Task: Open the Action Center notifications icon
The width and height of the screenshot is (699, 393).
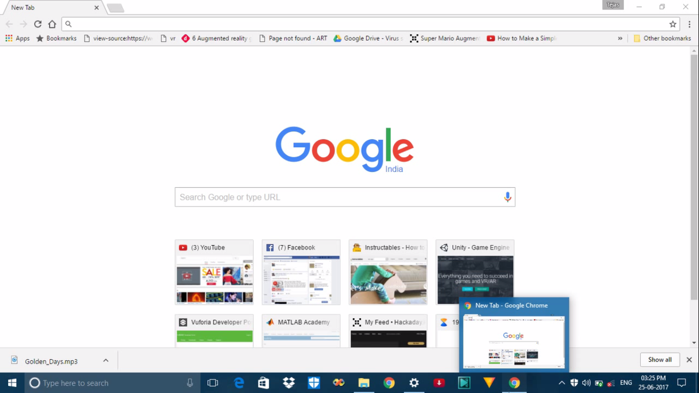Action: tap(682, 383)
